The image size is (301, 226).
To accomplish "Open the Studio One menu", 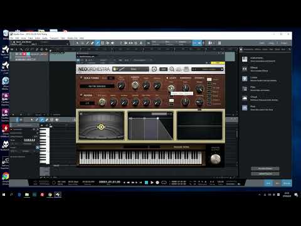I will click(72, 38).
